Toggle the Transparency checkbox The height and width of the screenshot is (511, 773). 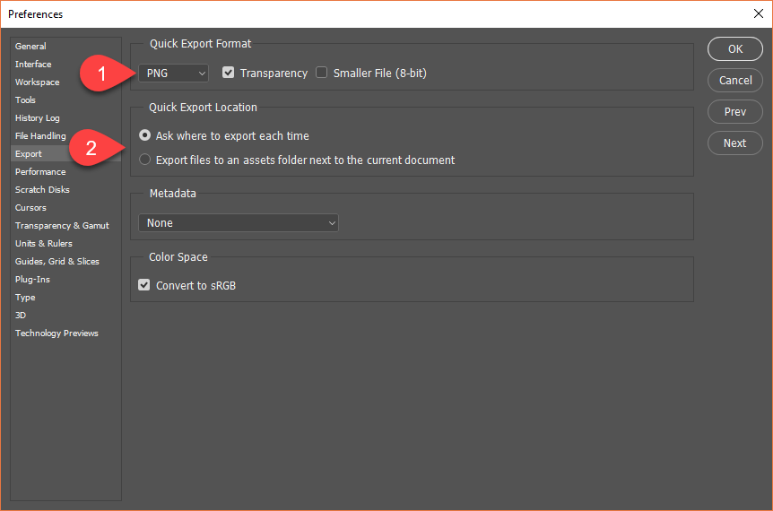228,73
